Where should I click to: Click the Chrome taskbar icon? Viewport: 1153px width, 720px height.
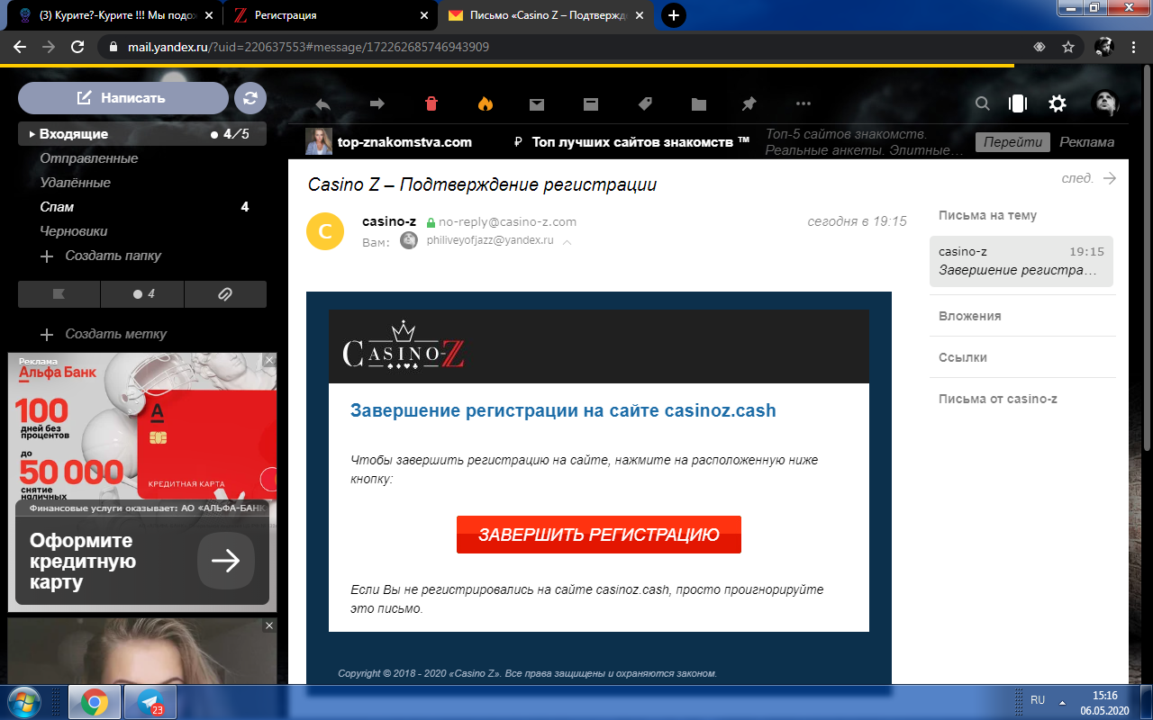coord(95,702)
